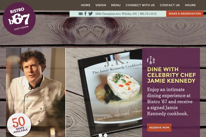Click the Make a Reservation button

185,14
